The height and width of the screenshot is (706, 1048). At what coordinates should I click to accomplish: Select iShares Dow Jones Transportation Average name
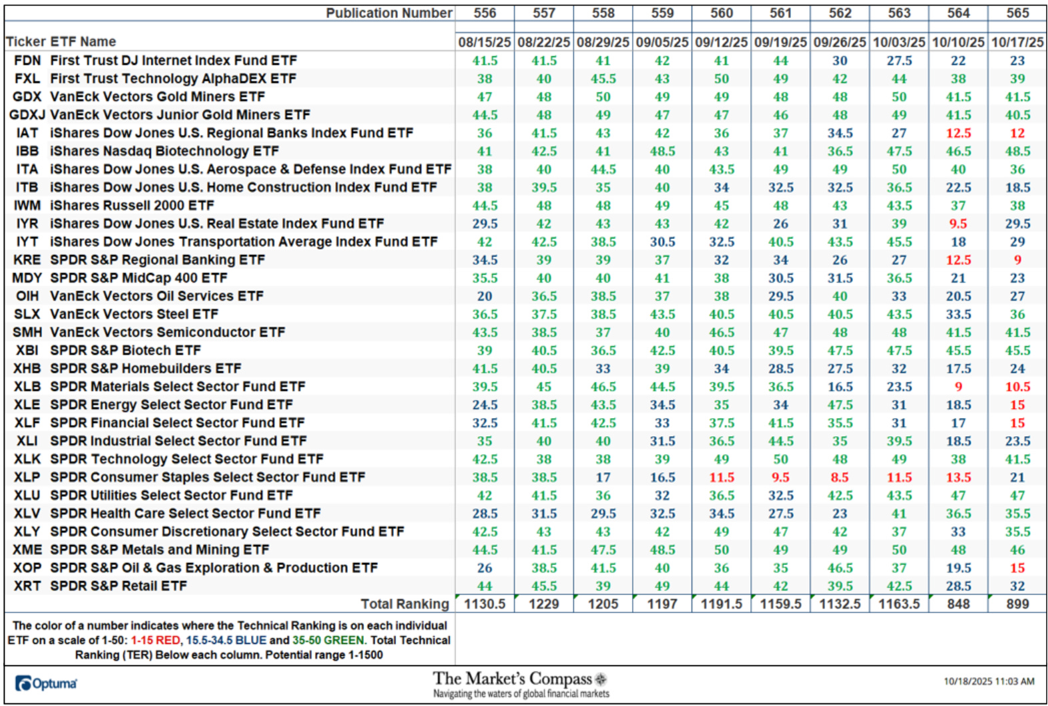pos(244,241)
